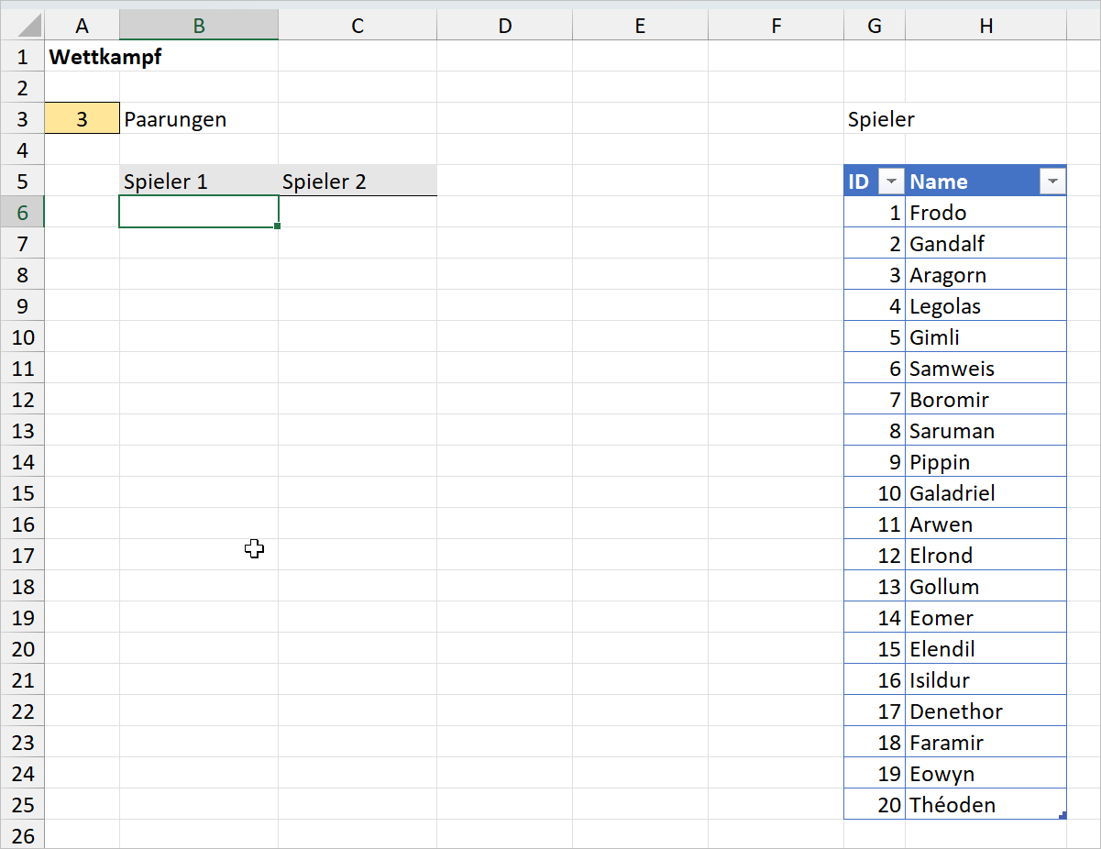Click row 6 header
Screen dimensions: 1101x849
[22, 213]
